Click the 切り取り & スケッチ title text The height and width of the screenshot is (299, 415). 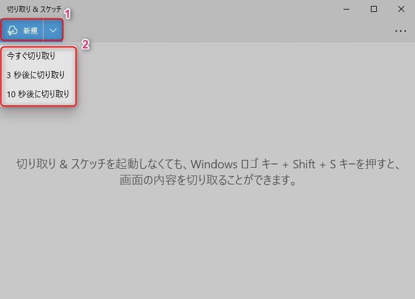pos(34,10)
